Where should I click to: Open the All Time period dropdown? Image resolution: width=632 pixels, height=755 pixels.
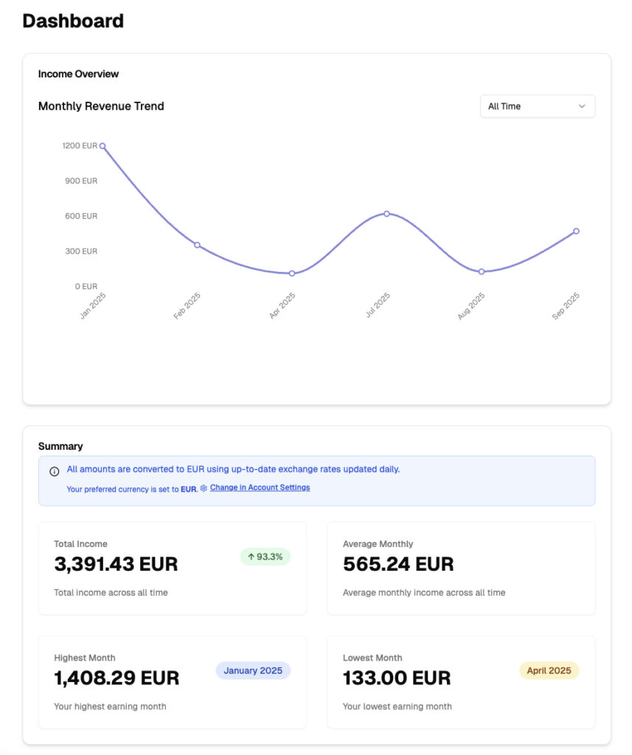537,106
